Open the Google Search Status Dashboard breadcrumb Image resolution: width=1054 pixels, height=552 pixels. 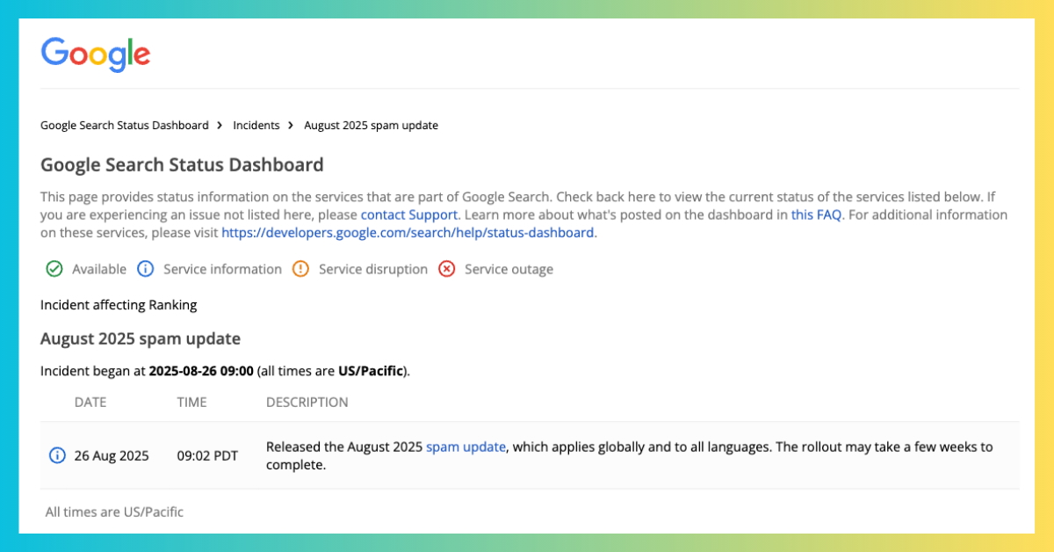(125, 126)
